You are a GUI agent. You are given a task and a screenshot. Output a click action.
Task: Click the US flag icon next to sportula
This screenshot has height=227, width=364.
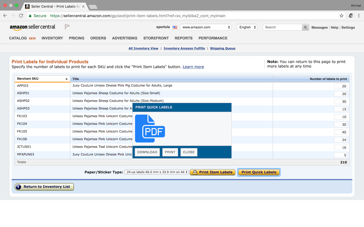pos(175,27)
